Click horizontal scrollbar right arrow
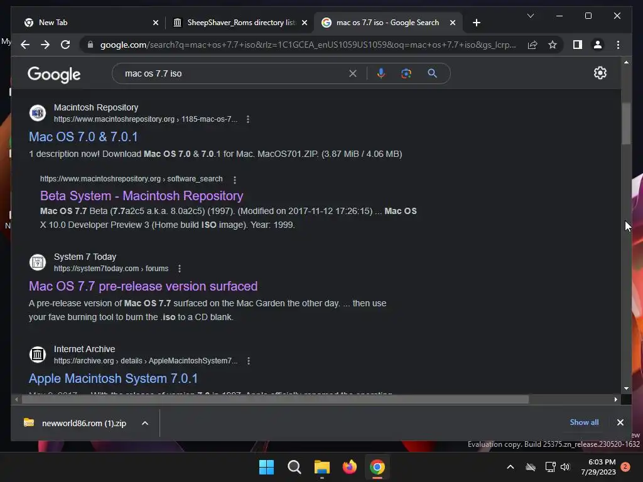 (x=615, y=399)
